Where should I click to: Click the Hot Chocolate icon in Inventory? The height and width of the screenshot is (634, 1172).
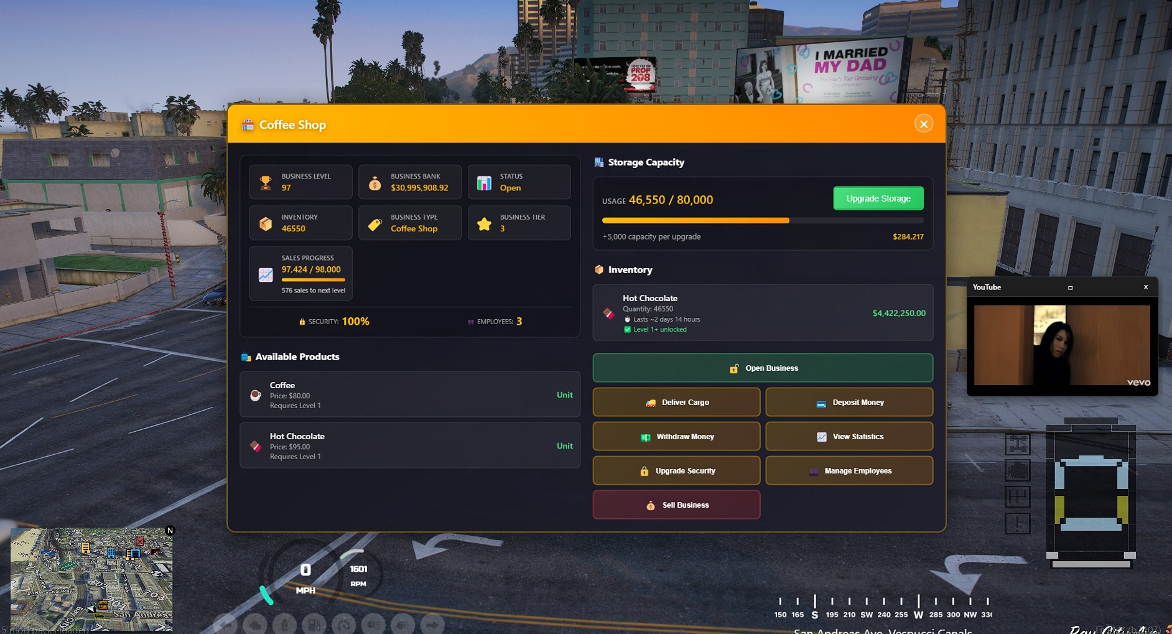pyautogui.click(x=608, y=313)
